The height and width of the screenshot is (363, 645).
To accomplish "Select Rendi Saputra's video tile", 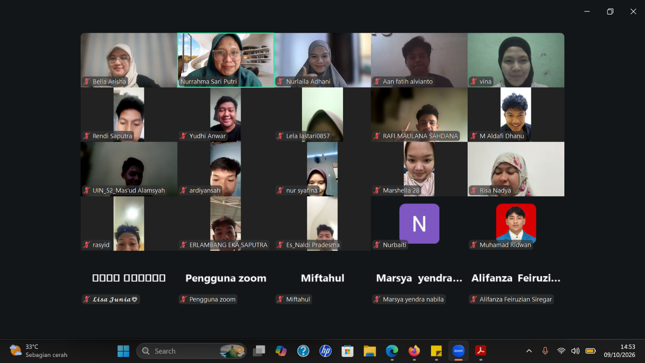I will [129, 115].
